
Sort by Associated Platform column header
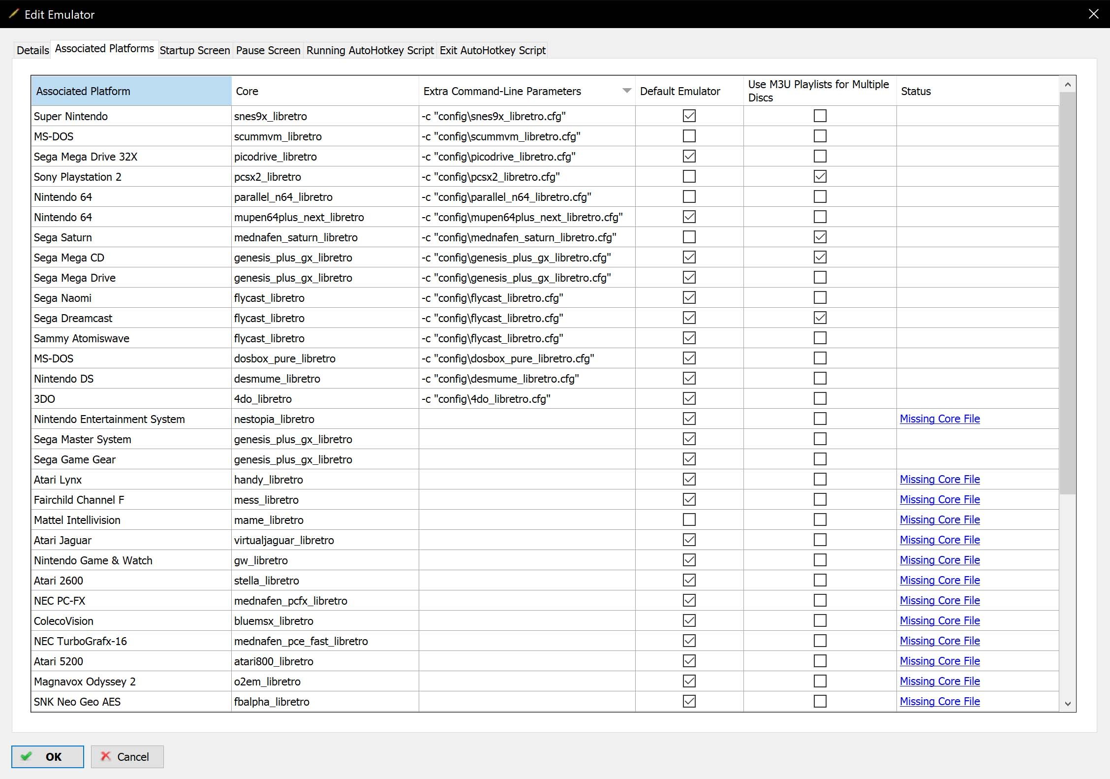point(131,91)
